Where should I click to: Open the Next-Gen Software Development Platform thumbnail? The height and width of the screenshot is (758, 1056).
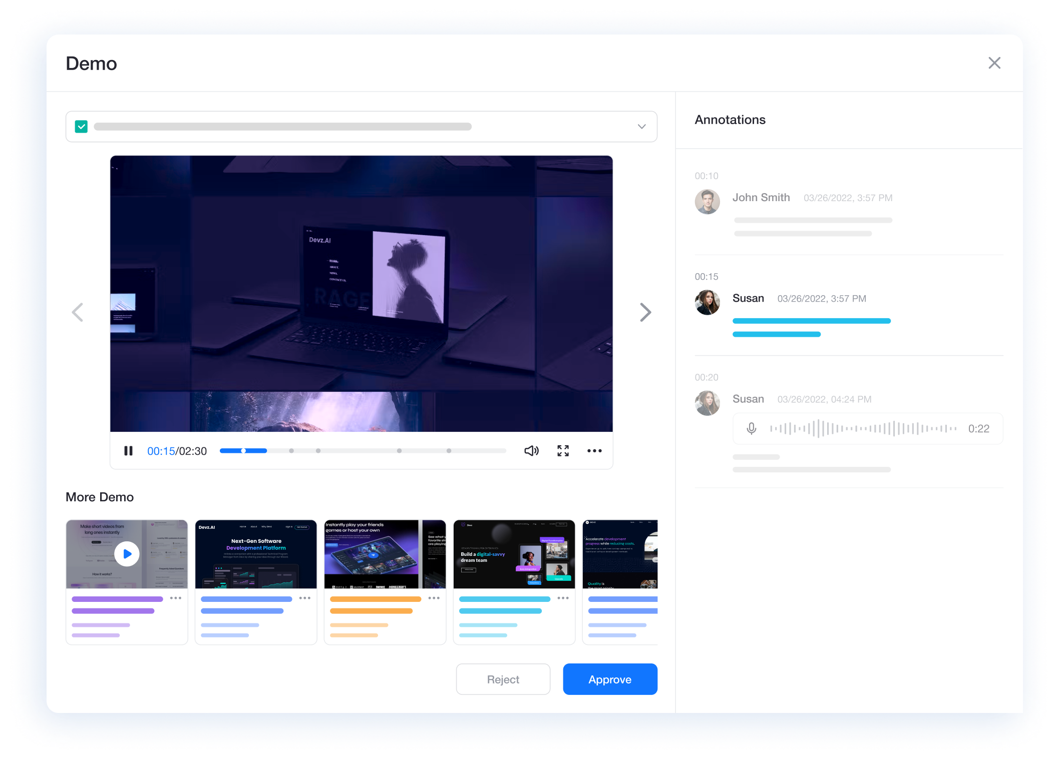(x=256, y=554)
